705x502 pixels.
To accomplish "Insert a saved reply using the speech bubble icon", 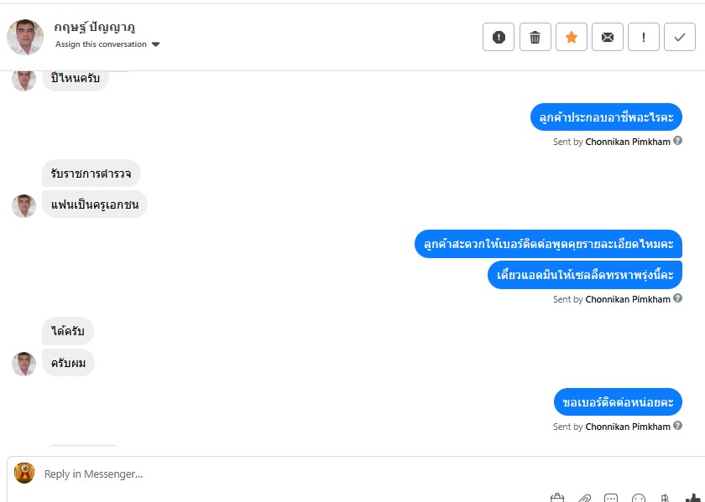I will coord(611,498).
